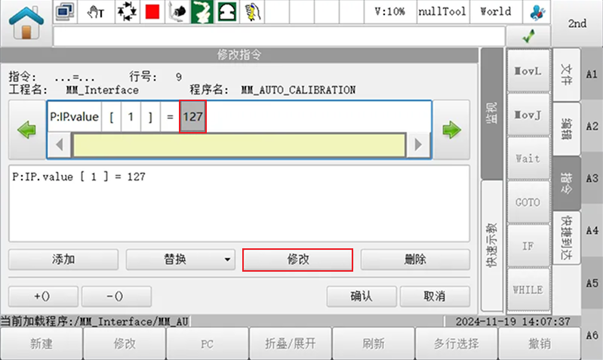Switch to the 快捷到达 tab
This screenshot has height=360, width=603.
(x=567, y=237)
